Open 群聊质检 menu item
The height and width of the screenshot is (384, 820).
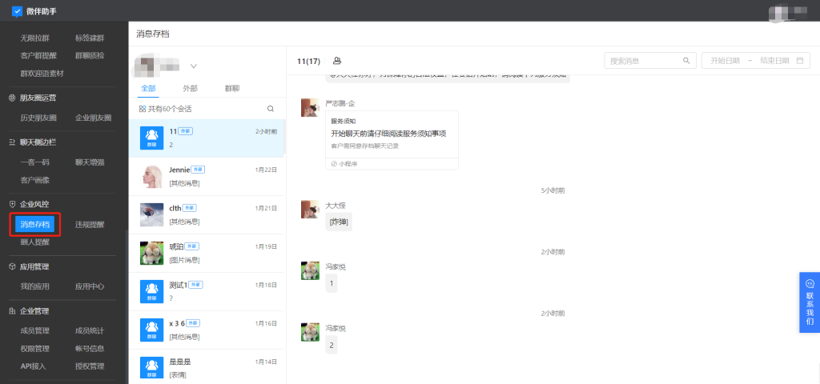(90, 56)
